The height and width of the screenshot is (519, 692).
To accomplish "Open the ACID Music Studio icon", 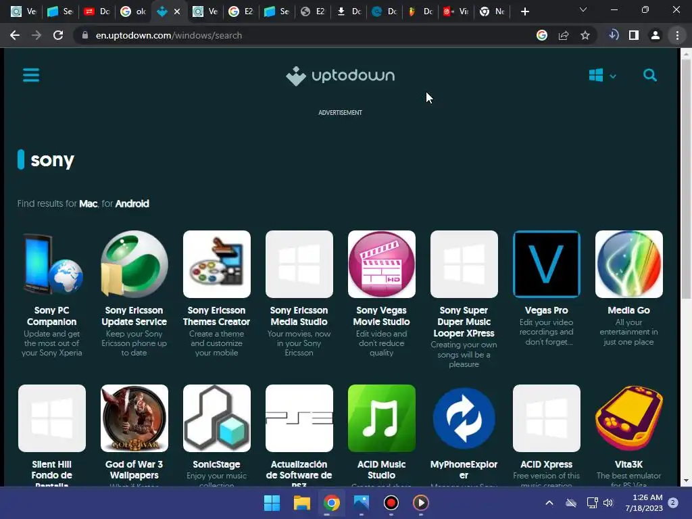I will pos(382,418).
